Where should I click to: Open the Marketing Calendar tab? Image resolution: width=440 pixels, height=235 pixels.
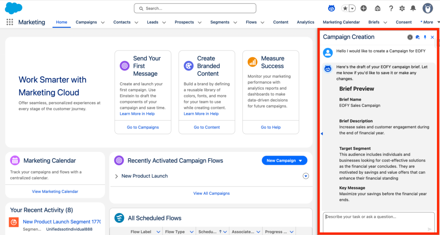[341, 22]
